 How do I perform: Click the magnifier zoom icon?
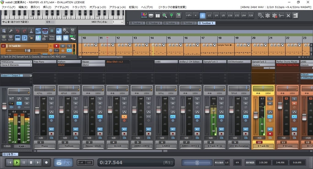coord(164,15)
